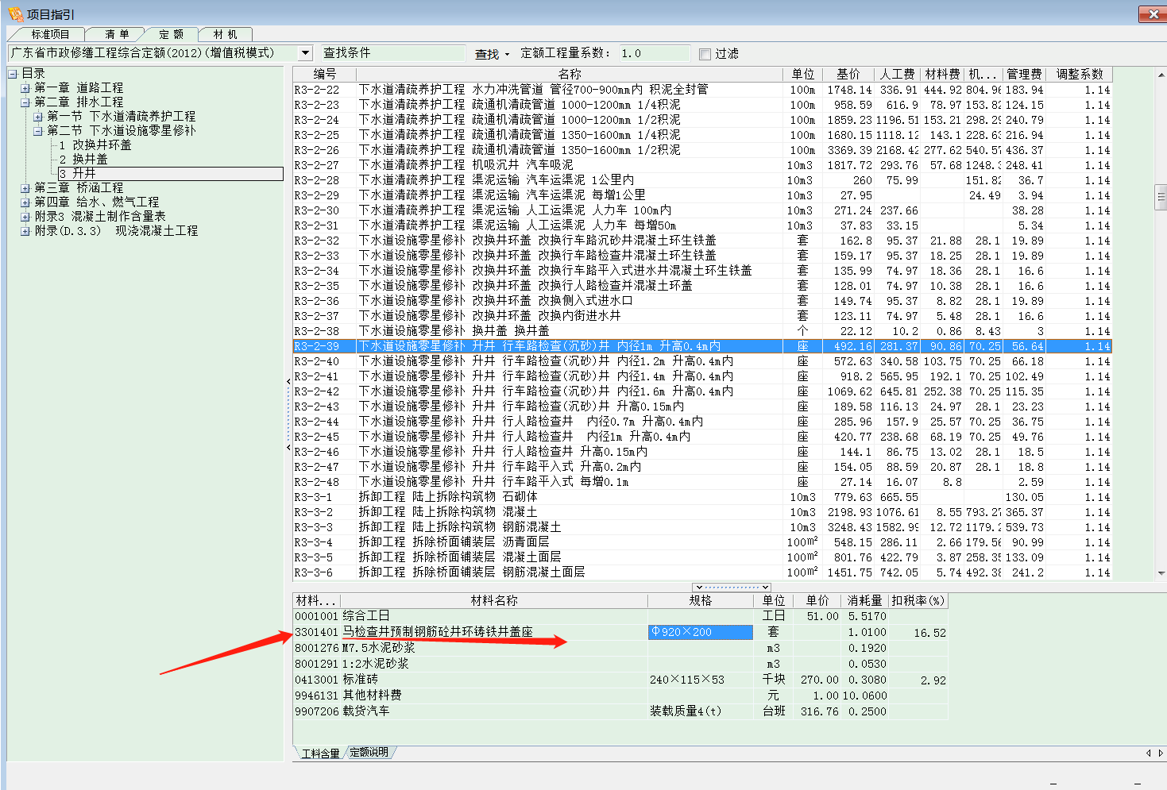Click the horizontal splitter collapse handle

click(x=732, y=588)
